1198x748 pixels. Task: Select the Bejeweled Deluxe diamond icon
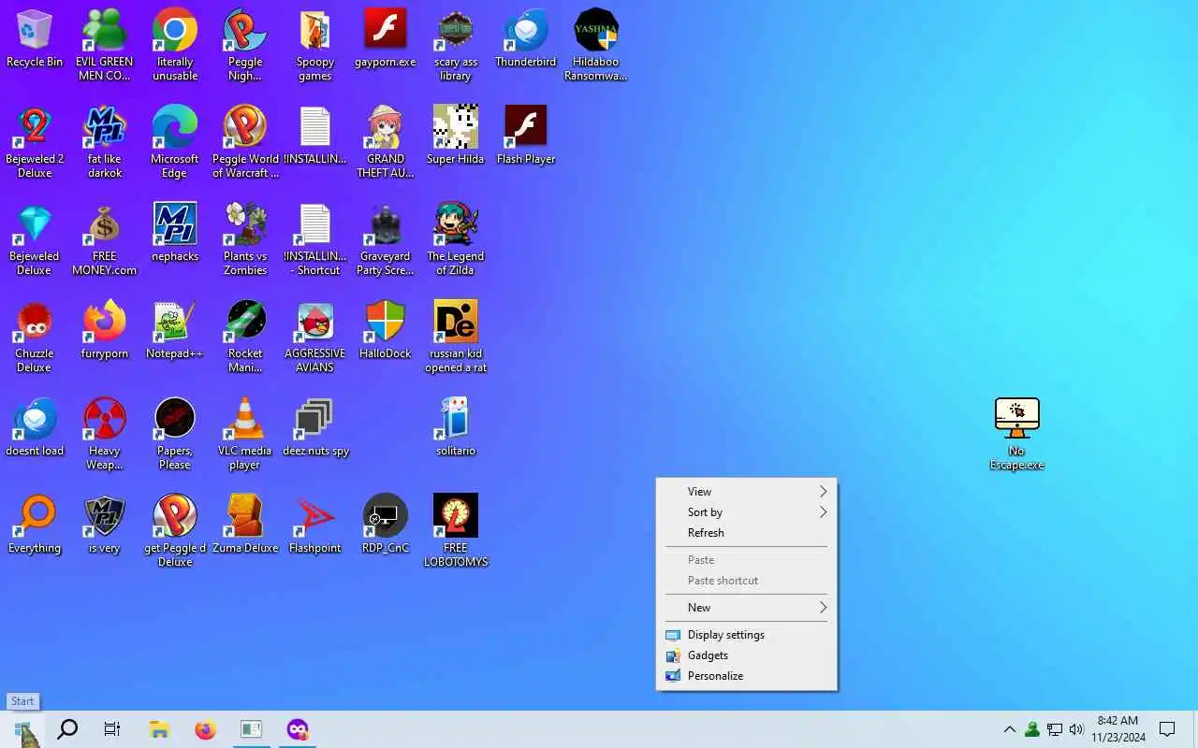point(35,239)
